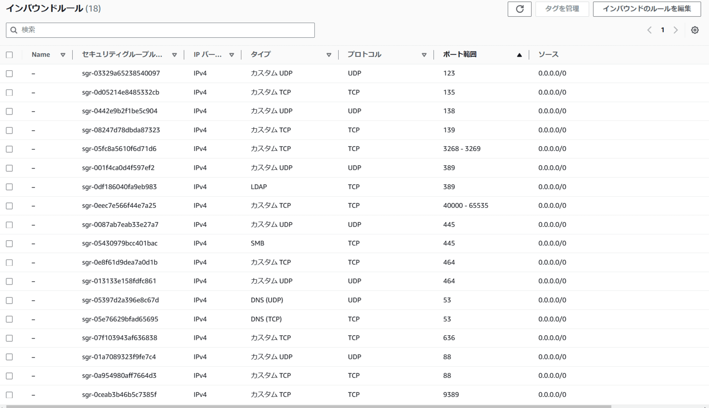709x408 pixels.
Task: Select rule ID sgr-0e8f61d9dea7a0d1b
Action: 119,262
